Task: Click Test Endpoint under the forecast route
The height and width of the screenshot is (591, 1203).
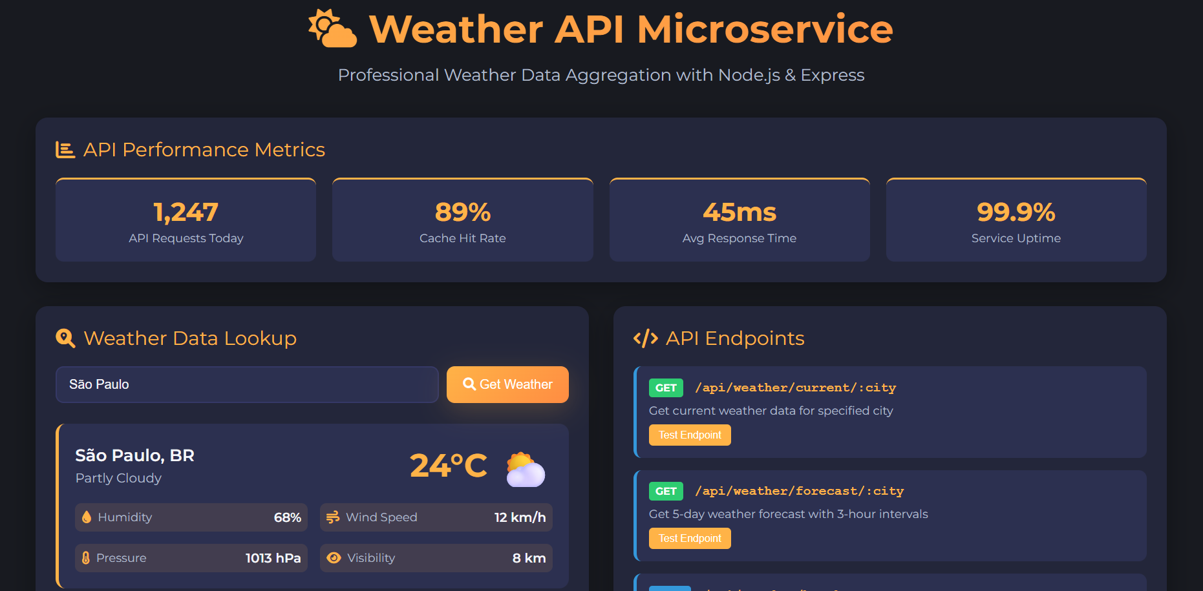Action: (x=690, y=538)
